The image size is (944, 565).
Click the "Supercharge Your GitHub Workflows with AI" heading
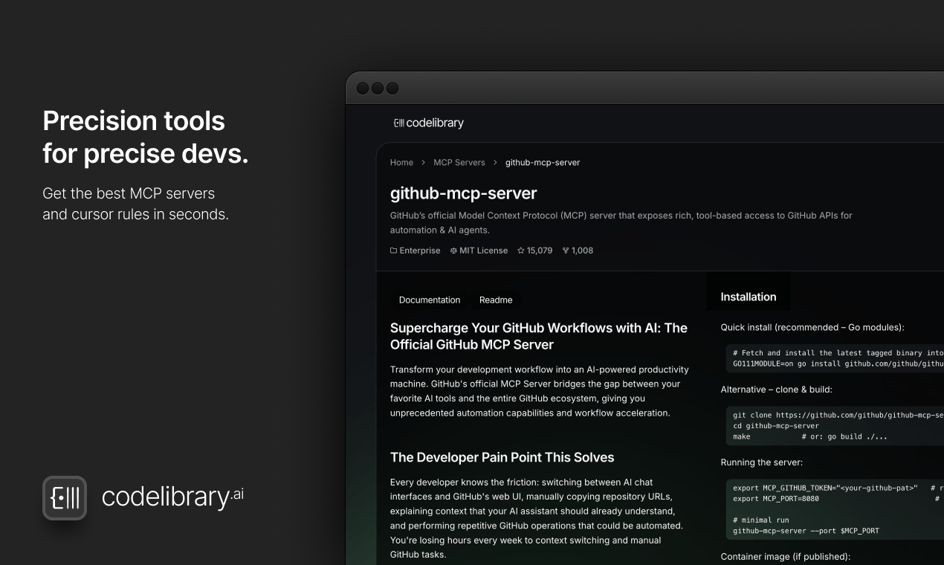(x=539, y=336)
